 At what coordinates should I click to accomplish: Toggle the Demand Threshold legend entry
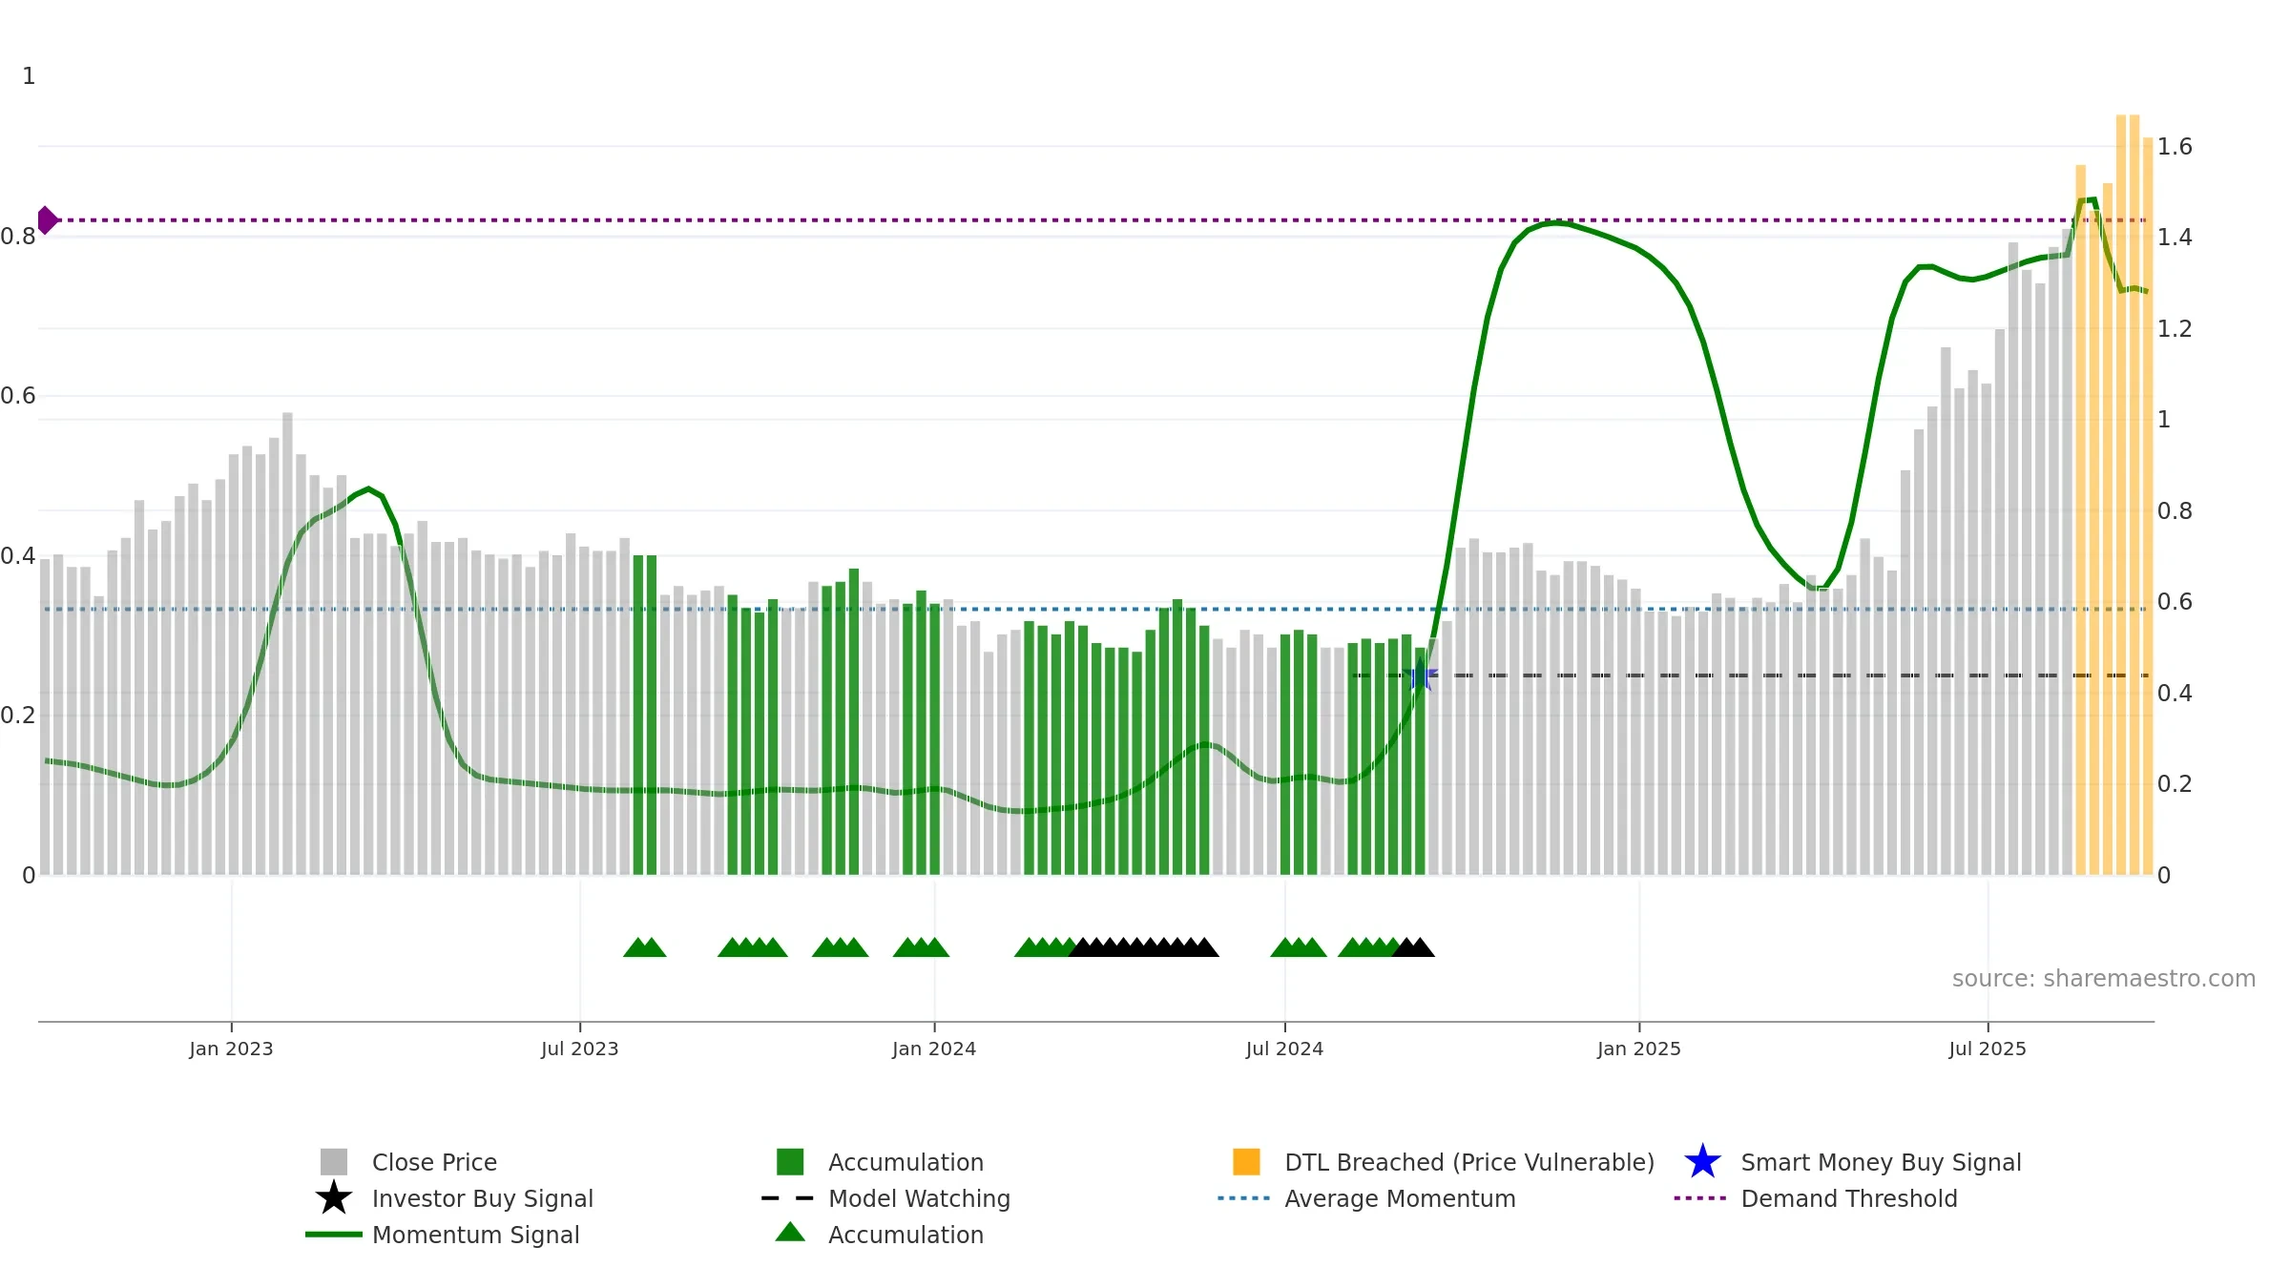tap(1816, 1198)
